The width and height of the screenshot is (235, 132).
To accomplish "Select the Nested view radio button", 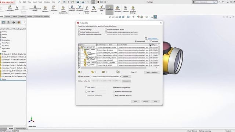I will (x=136, y=41).
